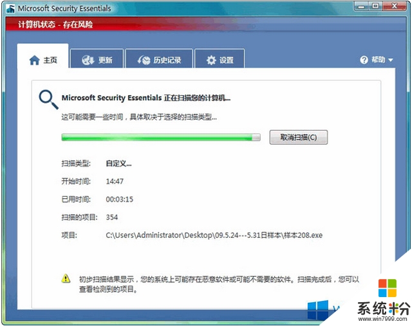412x326 pixels.
Task: Click the elapsed time value 00:03:15
Action: click(x=120, y=199)
